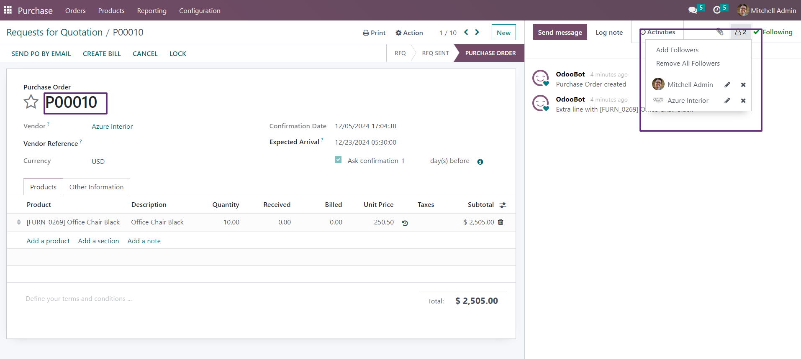
Task: Click the Activities button
Action: 657,32
